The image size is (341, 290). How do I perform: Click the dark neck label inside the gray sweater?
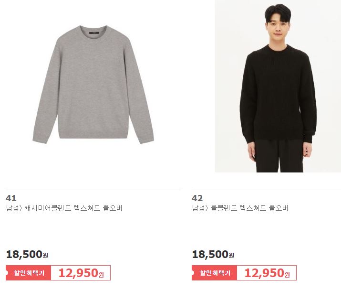tap(93, 33)
